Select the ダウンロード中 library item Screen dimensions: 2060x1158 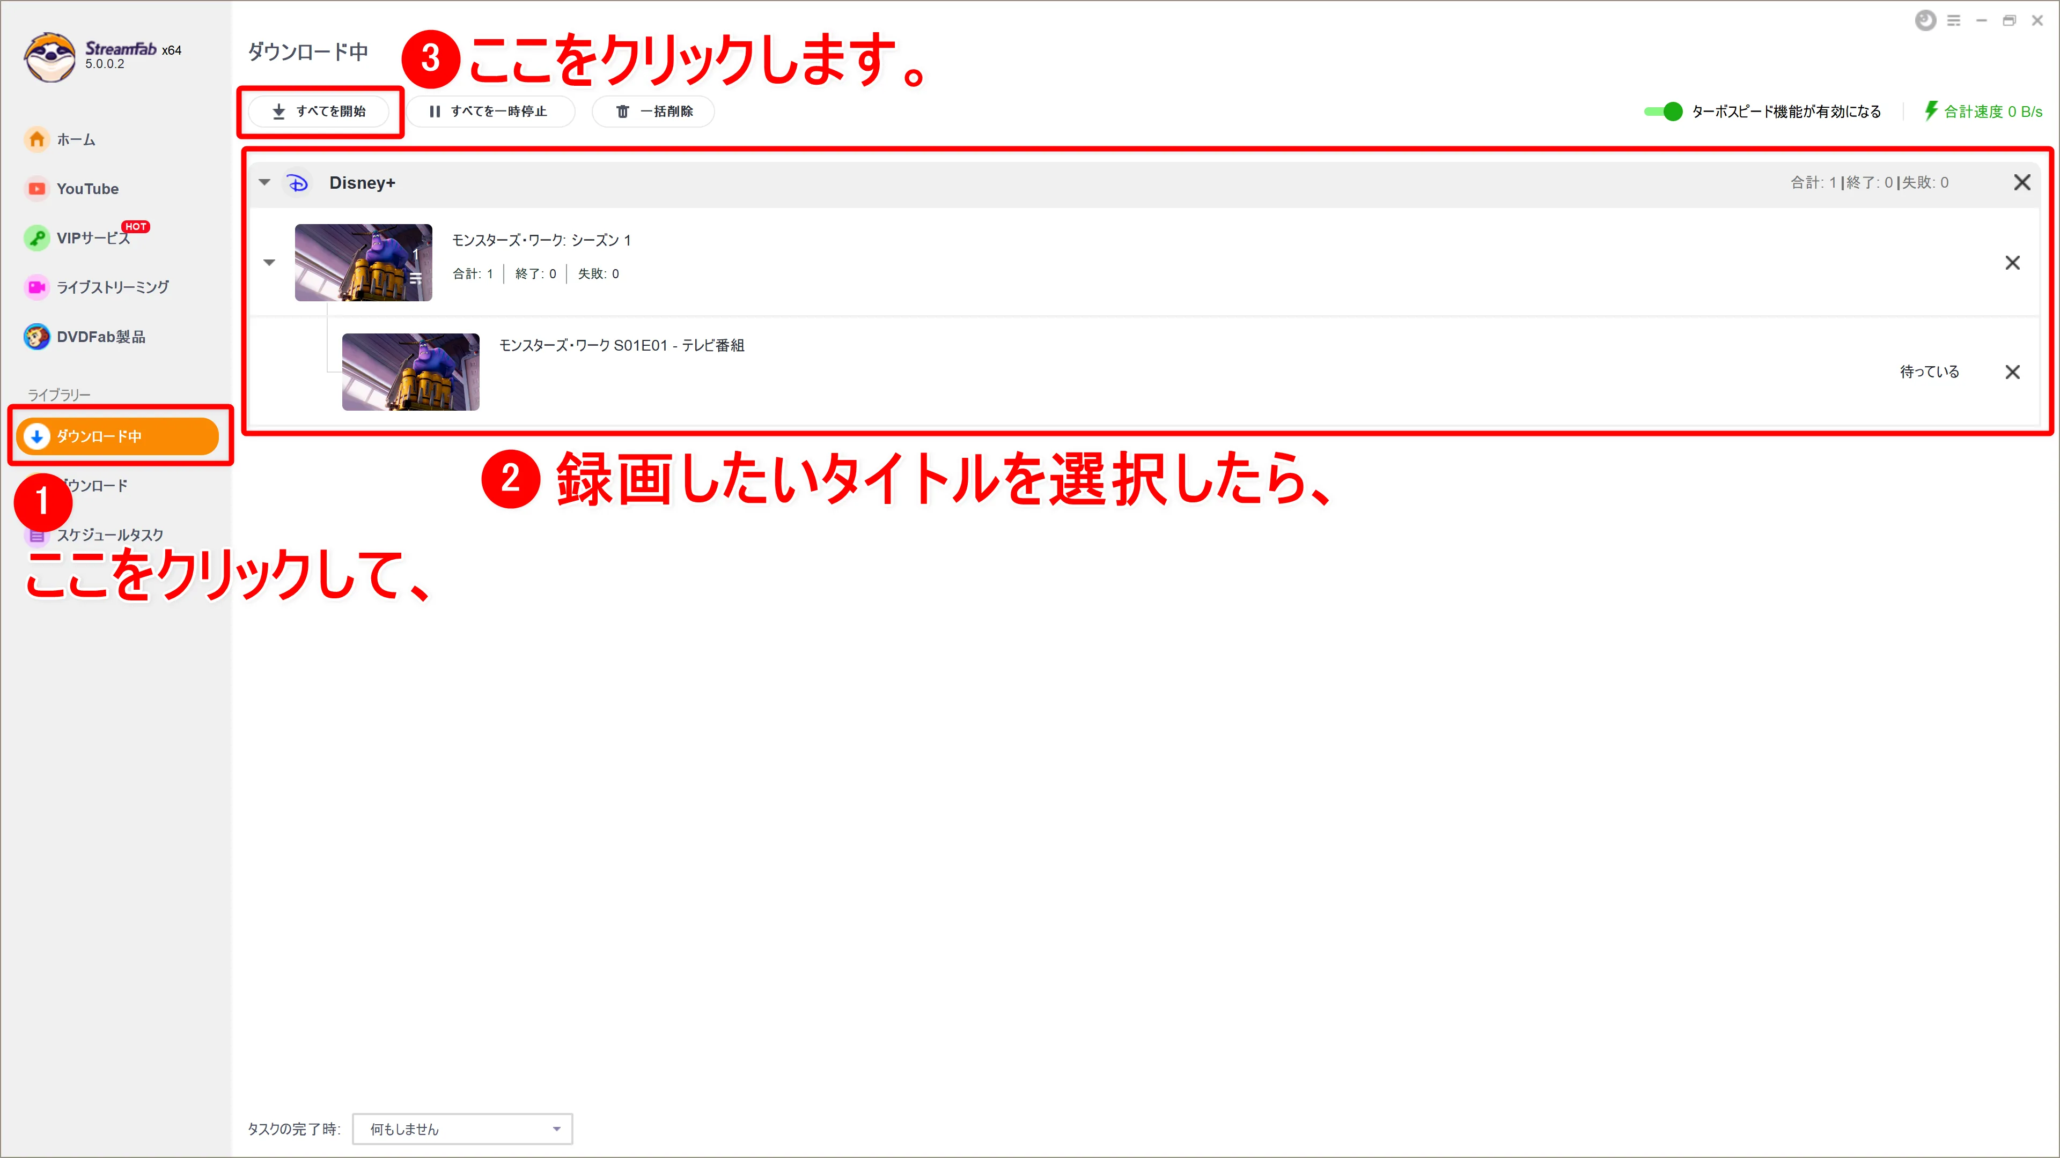coord(117,436)
